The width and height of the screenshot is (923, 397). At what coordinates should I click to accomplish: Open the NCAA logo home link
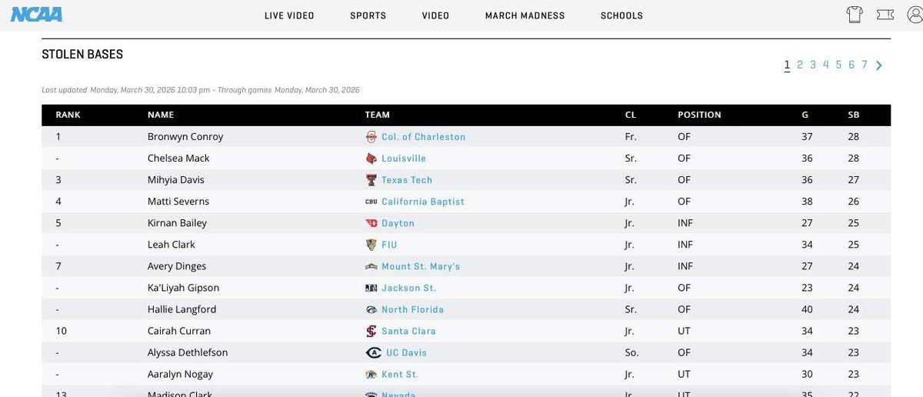[x=36, y=15]
